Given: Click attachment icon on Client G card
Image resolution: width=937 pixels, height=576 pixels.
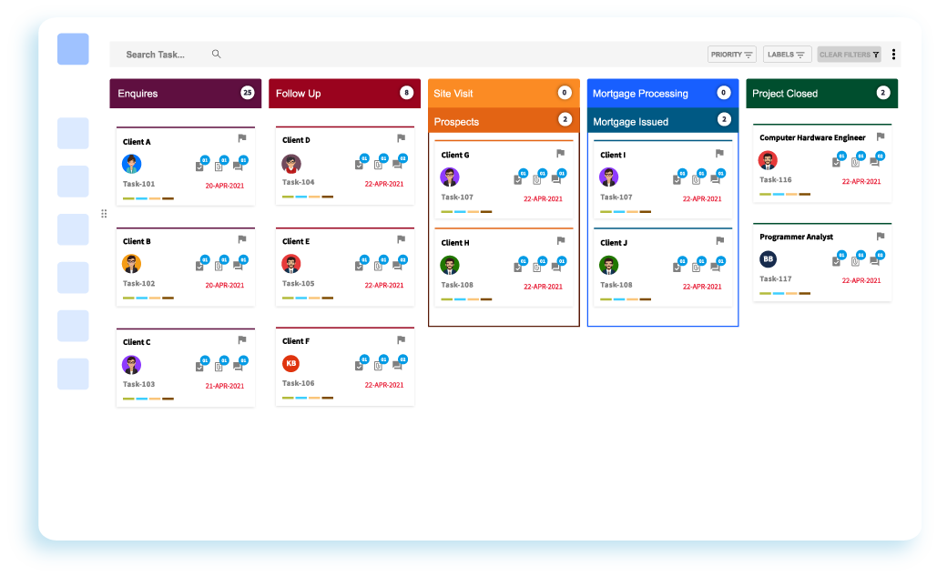Looking at the screenshot, I should click(536, 179).
